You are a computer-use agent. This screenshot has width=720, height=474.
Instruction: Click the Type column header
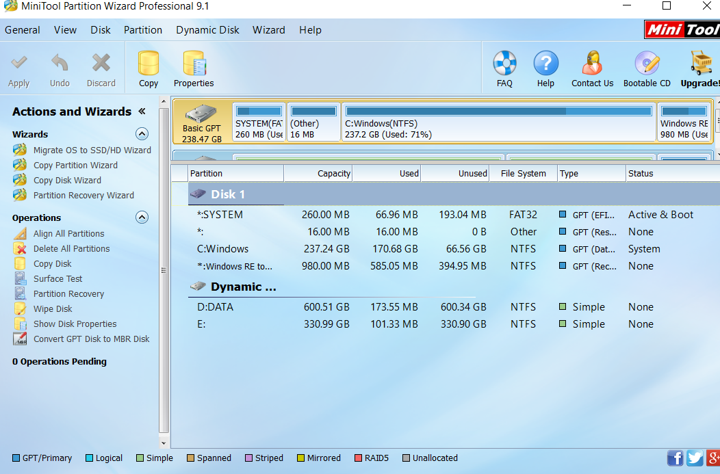592,174
